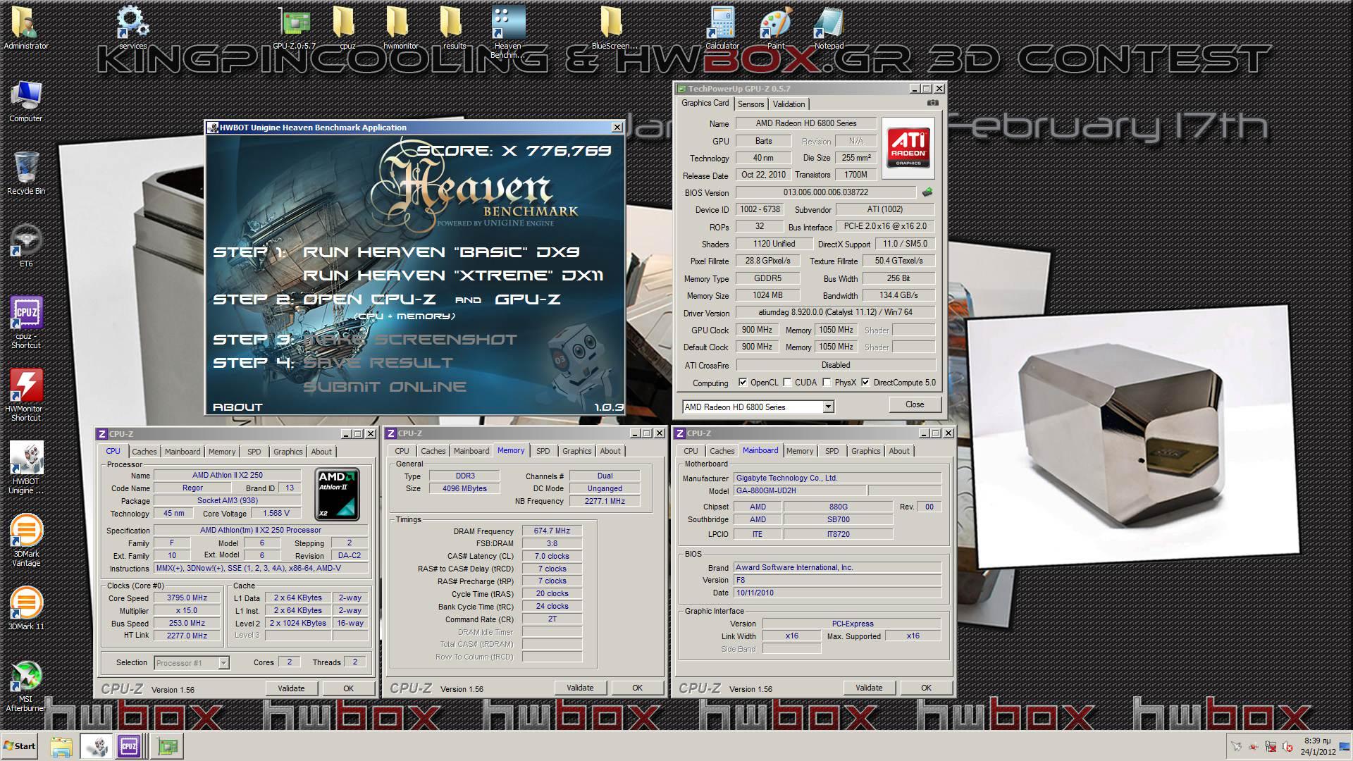This screenshot has height=761, width=1353.
Task: Launch the Notepad shortcut
Action: pyautogui.click(x=829, y=27)
